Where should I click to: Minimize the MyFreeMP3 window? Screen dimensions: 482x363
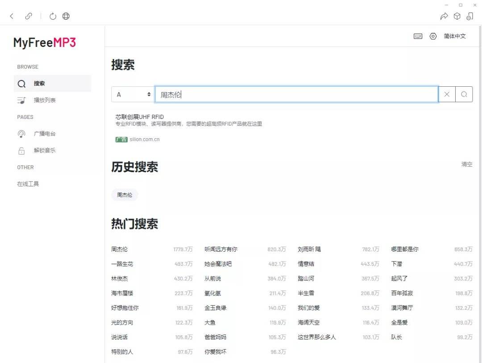(x=447, y=5)
